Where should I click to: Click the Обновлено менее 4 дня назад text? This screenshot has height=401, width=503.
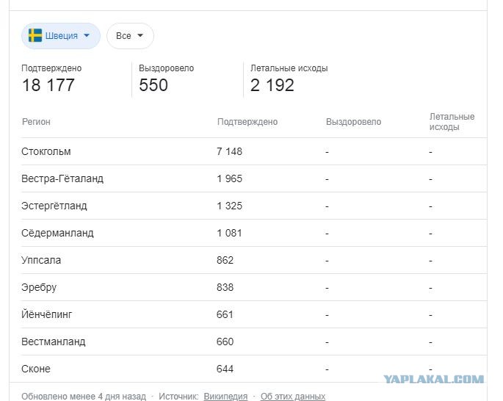(84, 397)
